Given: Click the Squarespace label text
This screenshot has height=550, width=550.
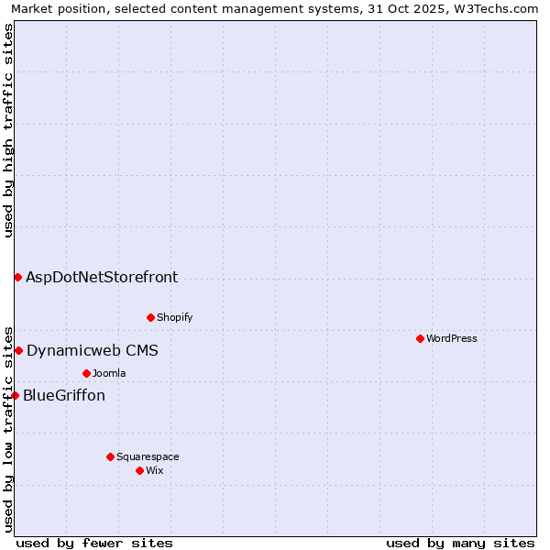Looking at the screenshot, I should (148, 456).
